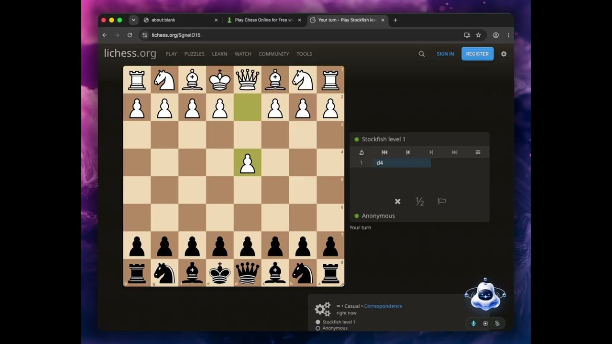Image resolution: width=612 pixels, height=344 pixels.
Task: Step back one move
Action: coord(408,152)
